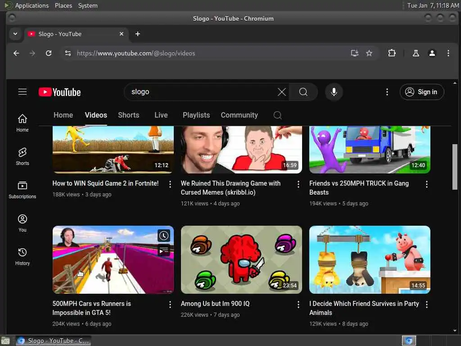Open the Applications menu
Image resolution: width=461 pixels, height=346 pixels.
32,5
